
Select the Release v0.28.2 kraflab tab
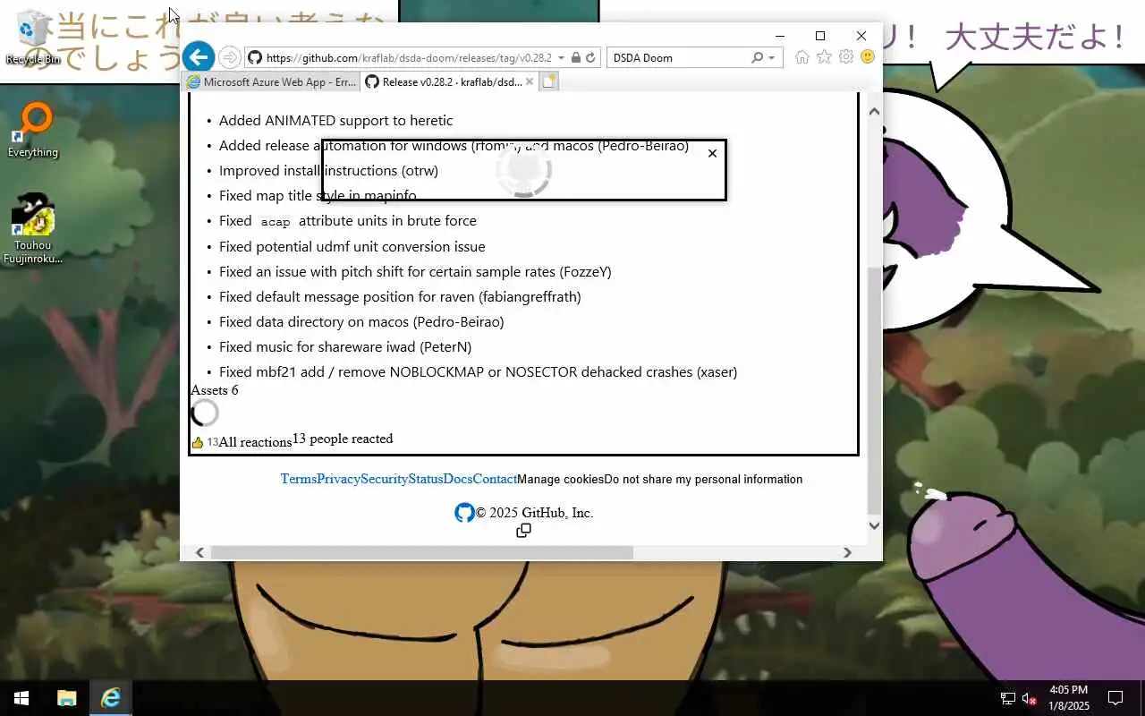(450, 81)
